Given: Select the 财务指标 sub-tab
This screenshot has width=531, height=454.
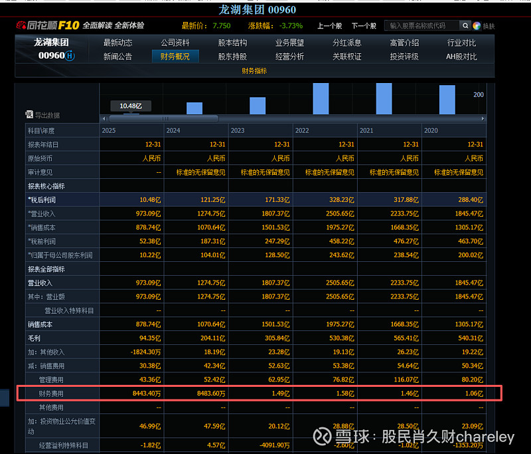Looking at the screenshot, I should point(254,71).
